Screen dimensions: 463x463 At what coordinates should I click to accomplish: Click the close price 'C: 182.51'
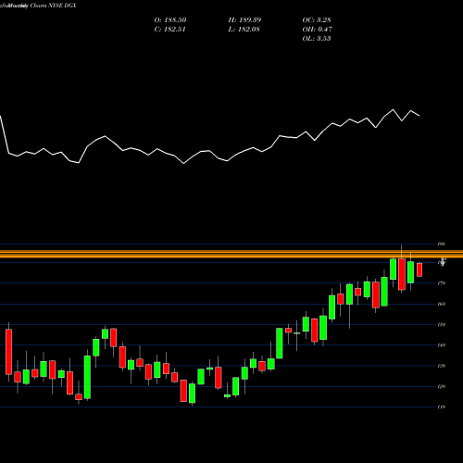[169, 30]
